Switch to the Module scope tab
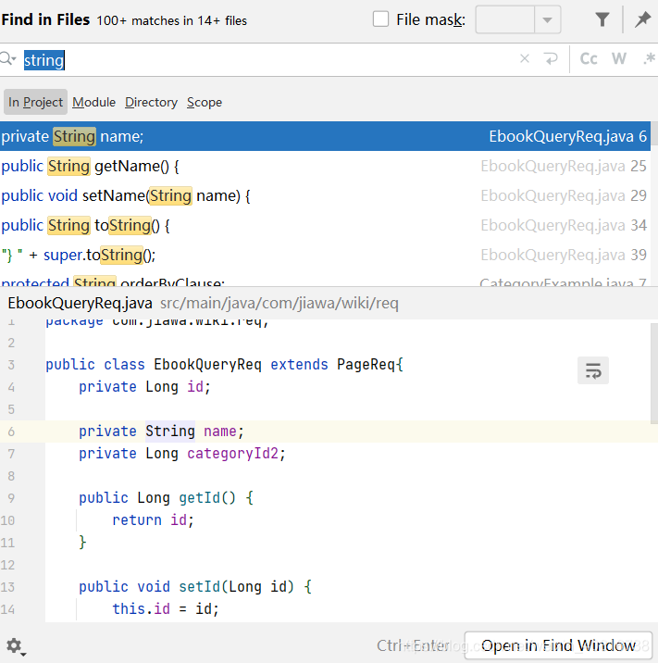 (x=93, y=102)
